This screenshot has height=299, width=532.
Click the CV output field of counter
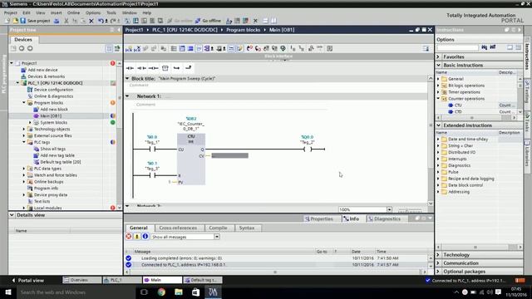click(229, 155)
